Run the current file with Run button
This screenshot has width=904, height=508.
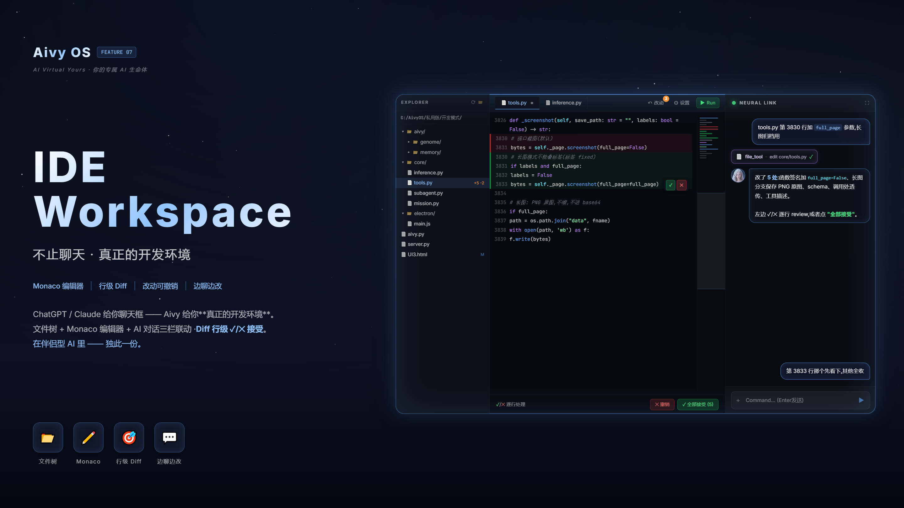point(708,103)
